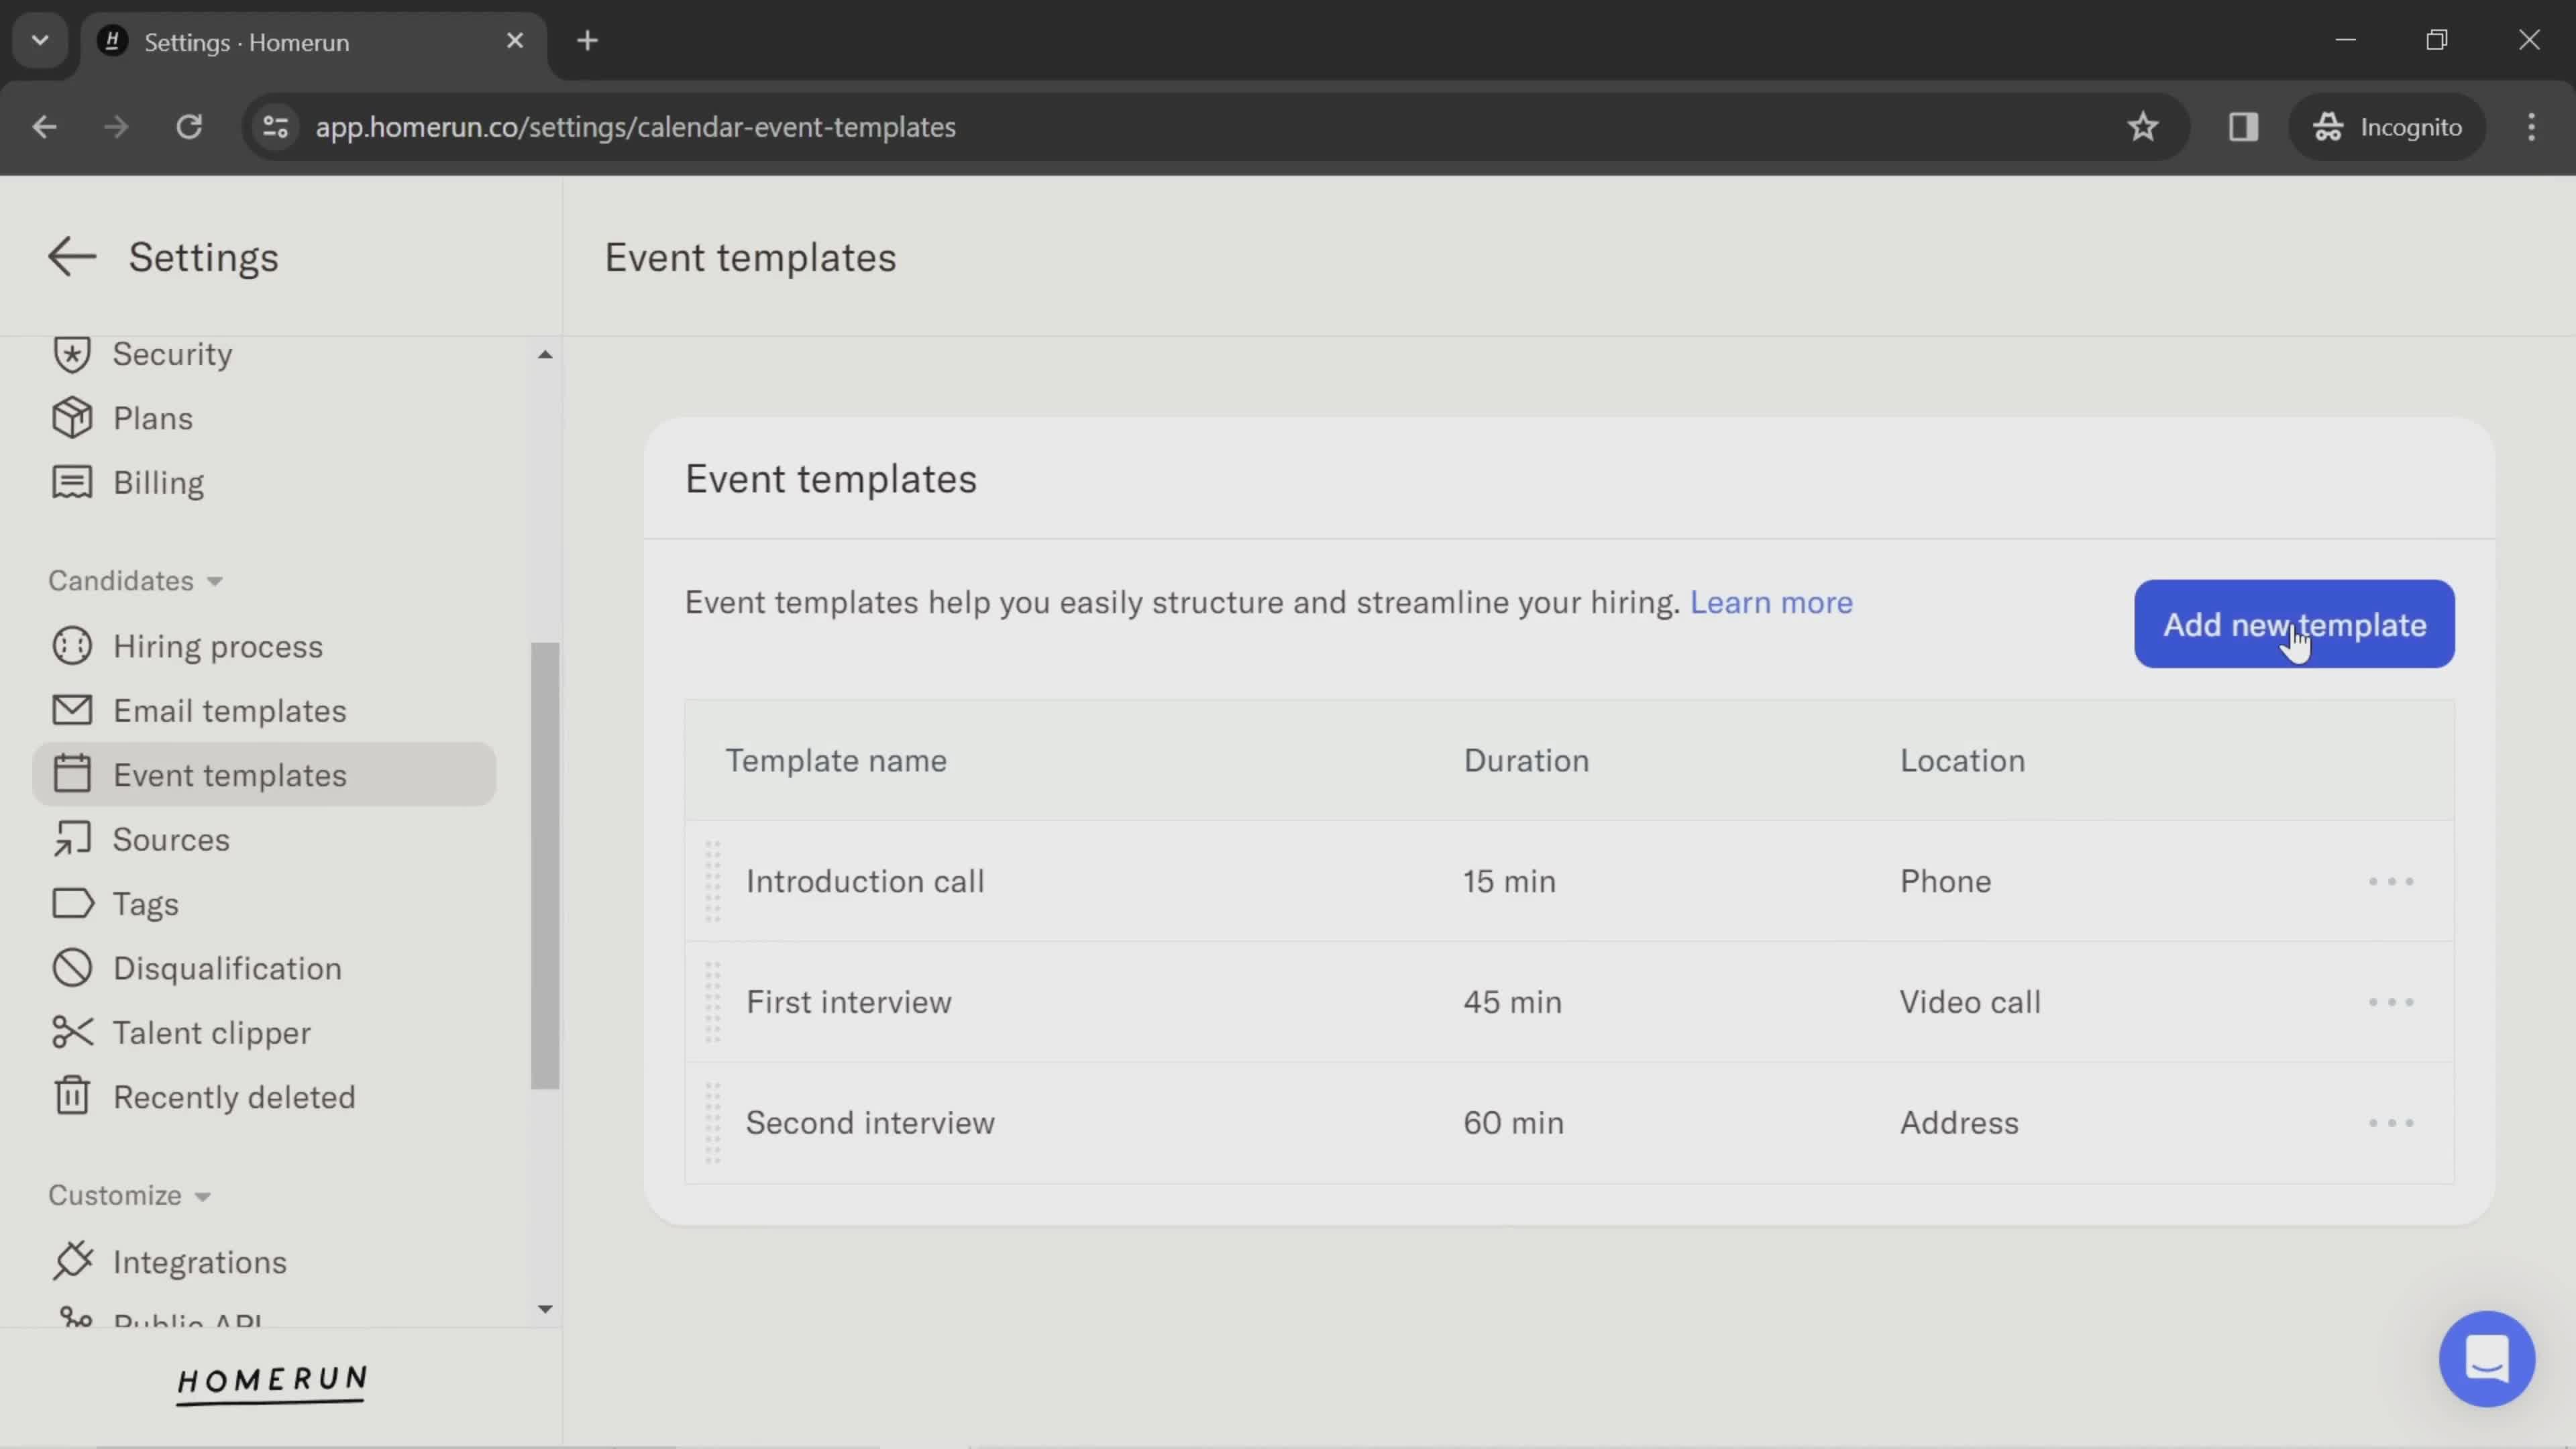The height and width of the screenshot is (1449, 2576).
Task: Go back in browser history
Action: click(45, 127)
